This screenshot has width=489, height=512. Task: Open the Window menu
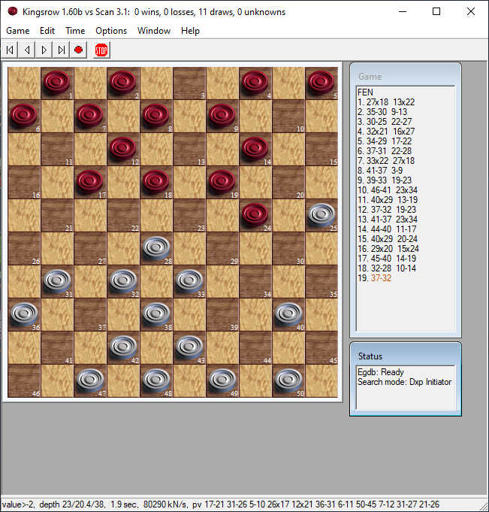pyautogui.click(x=154, y=31)
